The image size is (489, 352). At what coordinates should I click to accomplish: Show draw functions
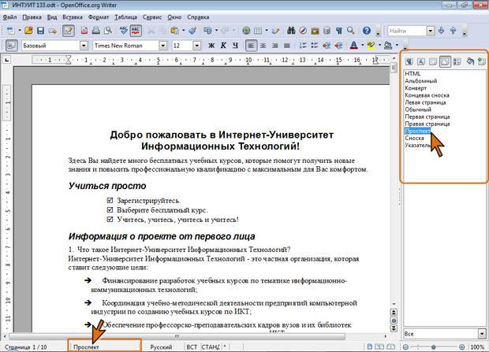coord(276,31)
